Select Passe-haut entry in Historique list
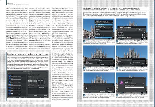The image size is (155, 107). pyautogui.click(x=103, y=35)
